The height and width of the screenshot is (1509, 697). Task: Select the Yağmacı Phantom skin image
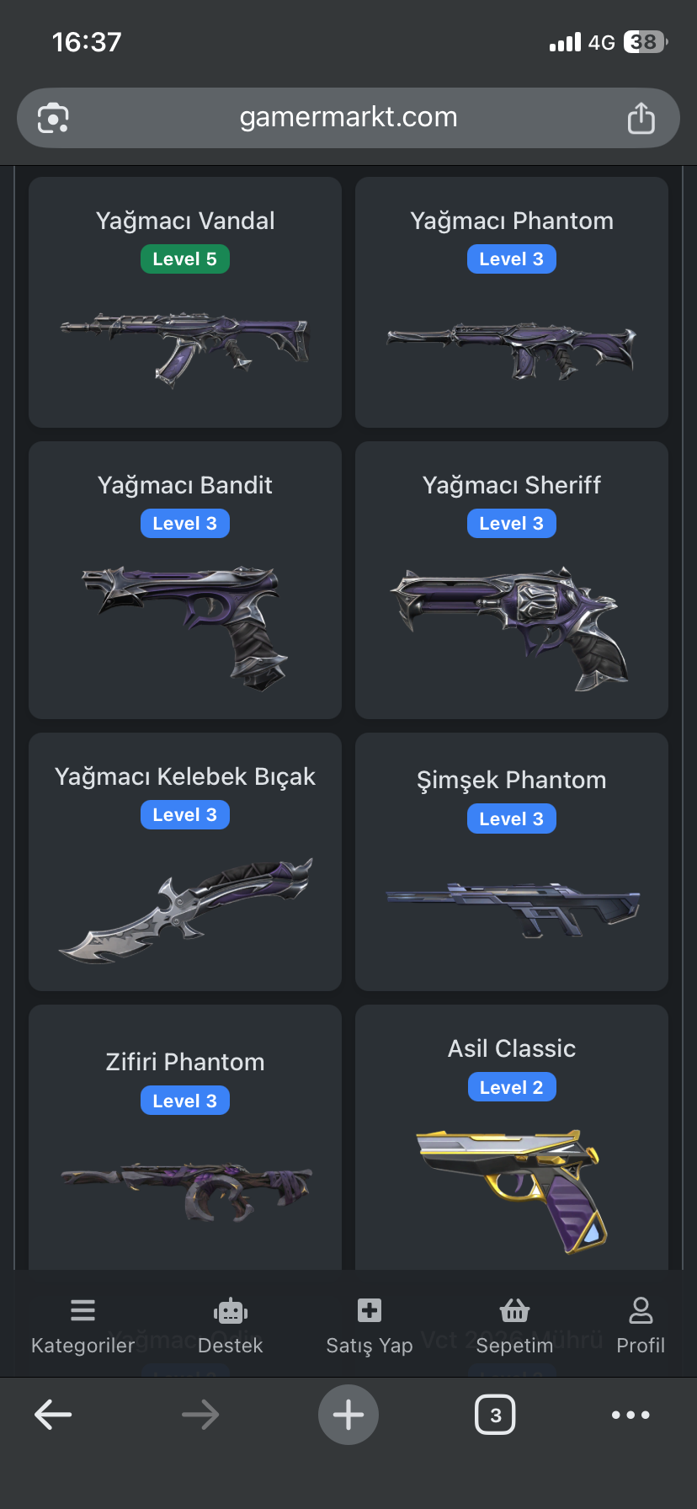point(512,350)
